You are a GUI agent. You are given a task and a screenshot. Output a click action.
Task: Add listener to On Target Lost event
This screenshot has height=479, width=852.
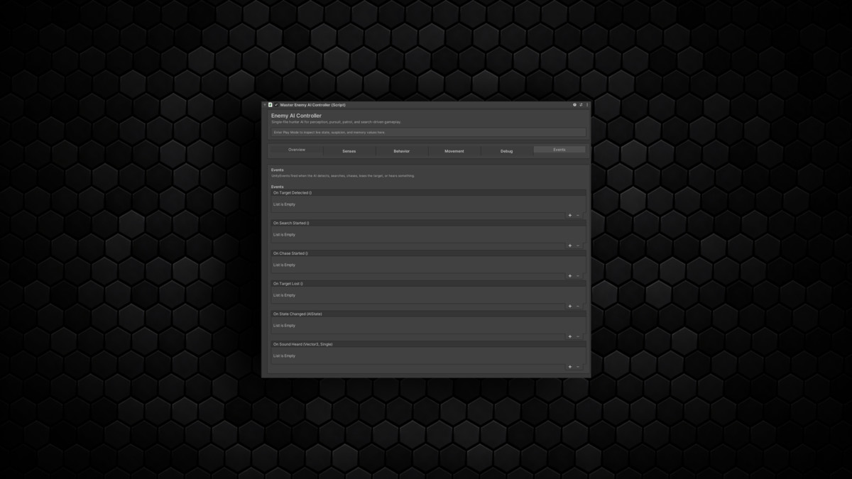tap(570, 307)
